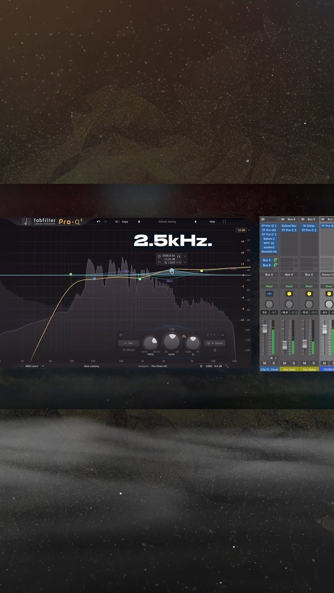Mute the Vox Verb channel
Screen dimensions: 334x593
pyautogui.click(x=285, y=363)
